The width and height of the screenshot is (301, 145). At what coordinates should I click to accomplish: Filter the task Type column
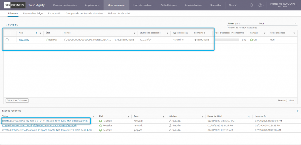tap(163, 117)
